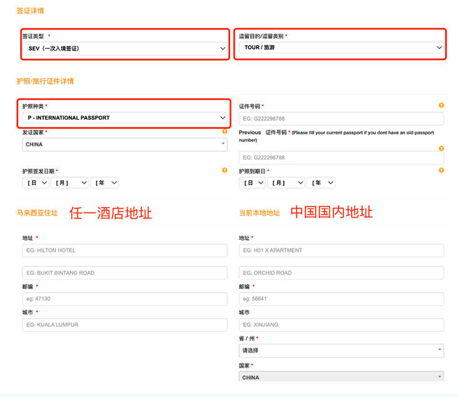The image size is (459, 397).
Task: Open the 发证国家 CHINA dropdown
Action: pyautogui.click(x=125, y=144)
